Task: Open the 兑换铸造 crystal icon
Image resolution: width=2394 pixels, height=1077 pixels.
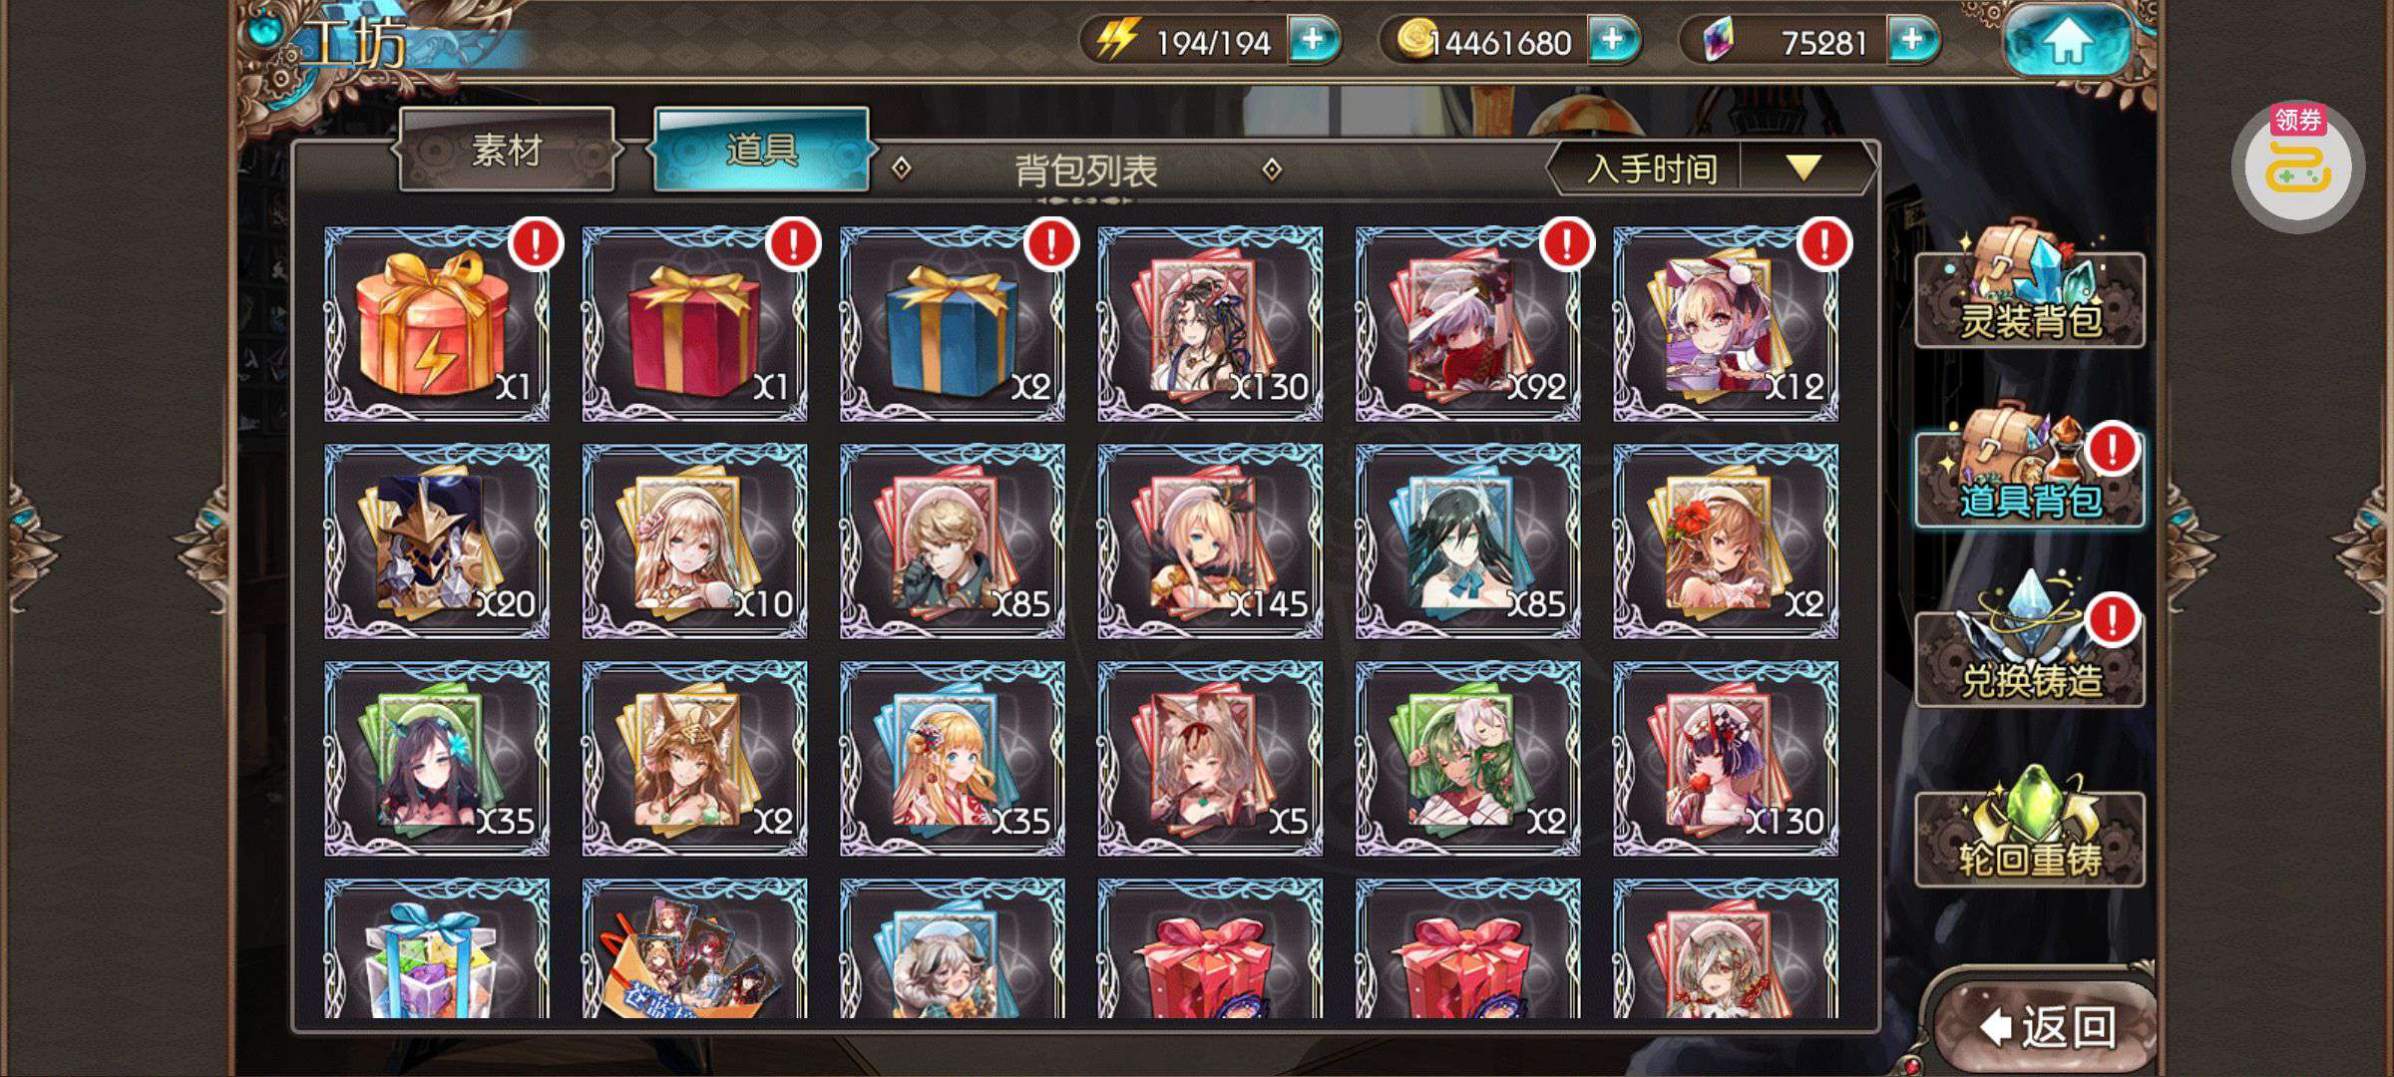Action: click(2030, 643)
